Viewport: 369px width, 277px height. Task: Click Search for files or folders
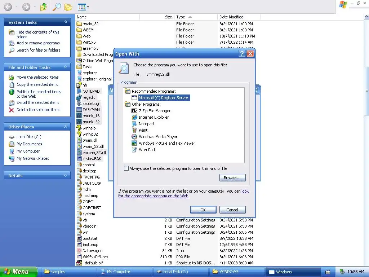(38, 50)
